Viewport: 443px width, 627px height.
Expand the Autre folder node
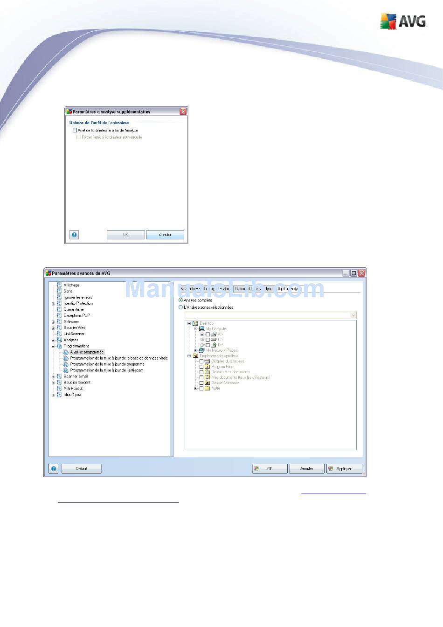196,388
